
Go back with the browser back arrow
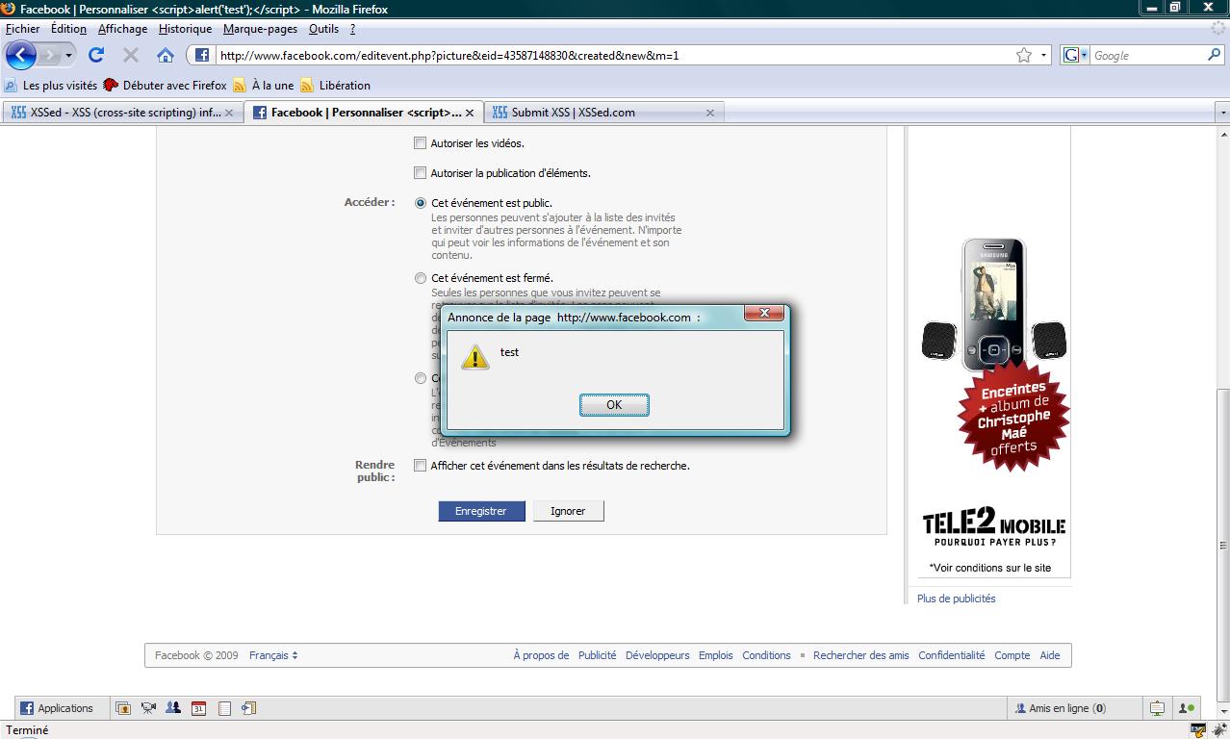tap(20, 55)
